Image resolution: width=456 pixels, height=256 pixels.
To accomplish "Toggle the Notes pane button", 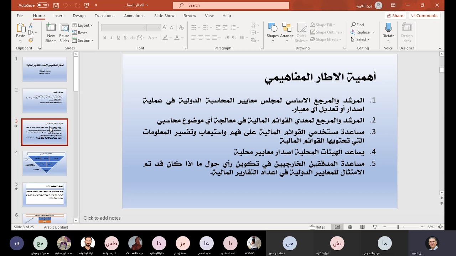I will click(x=317, y=227).
